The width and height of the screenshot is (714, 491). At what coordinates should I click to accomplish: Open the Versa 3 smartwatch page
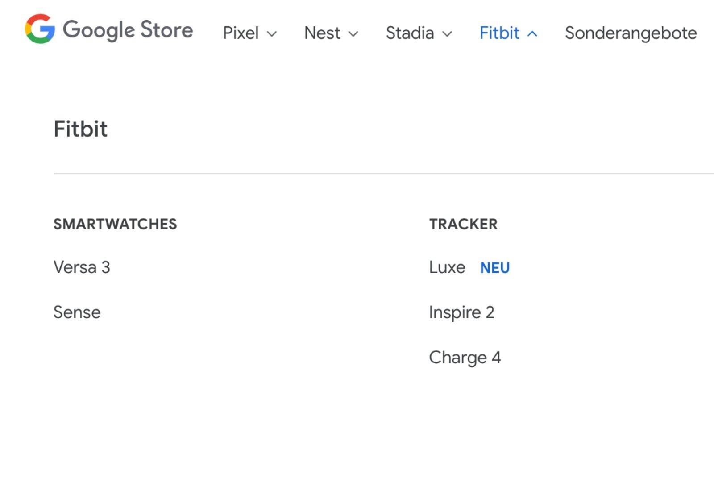pos(82,267)
